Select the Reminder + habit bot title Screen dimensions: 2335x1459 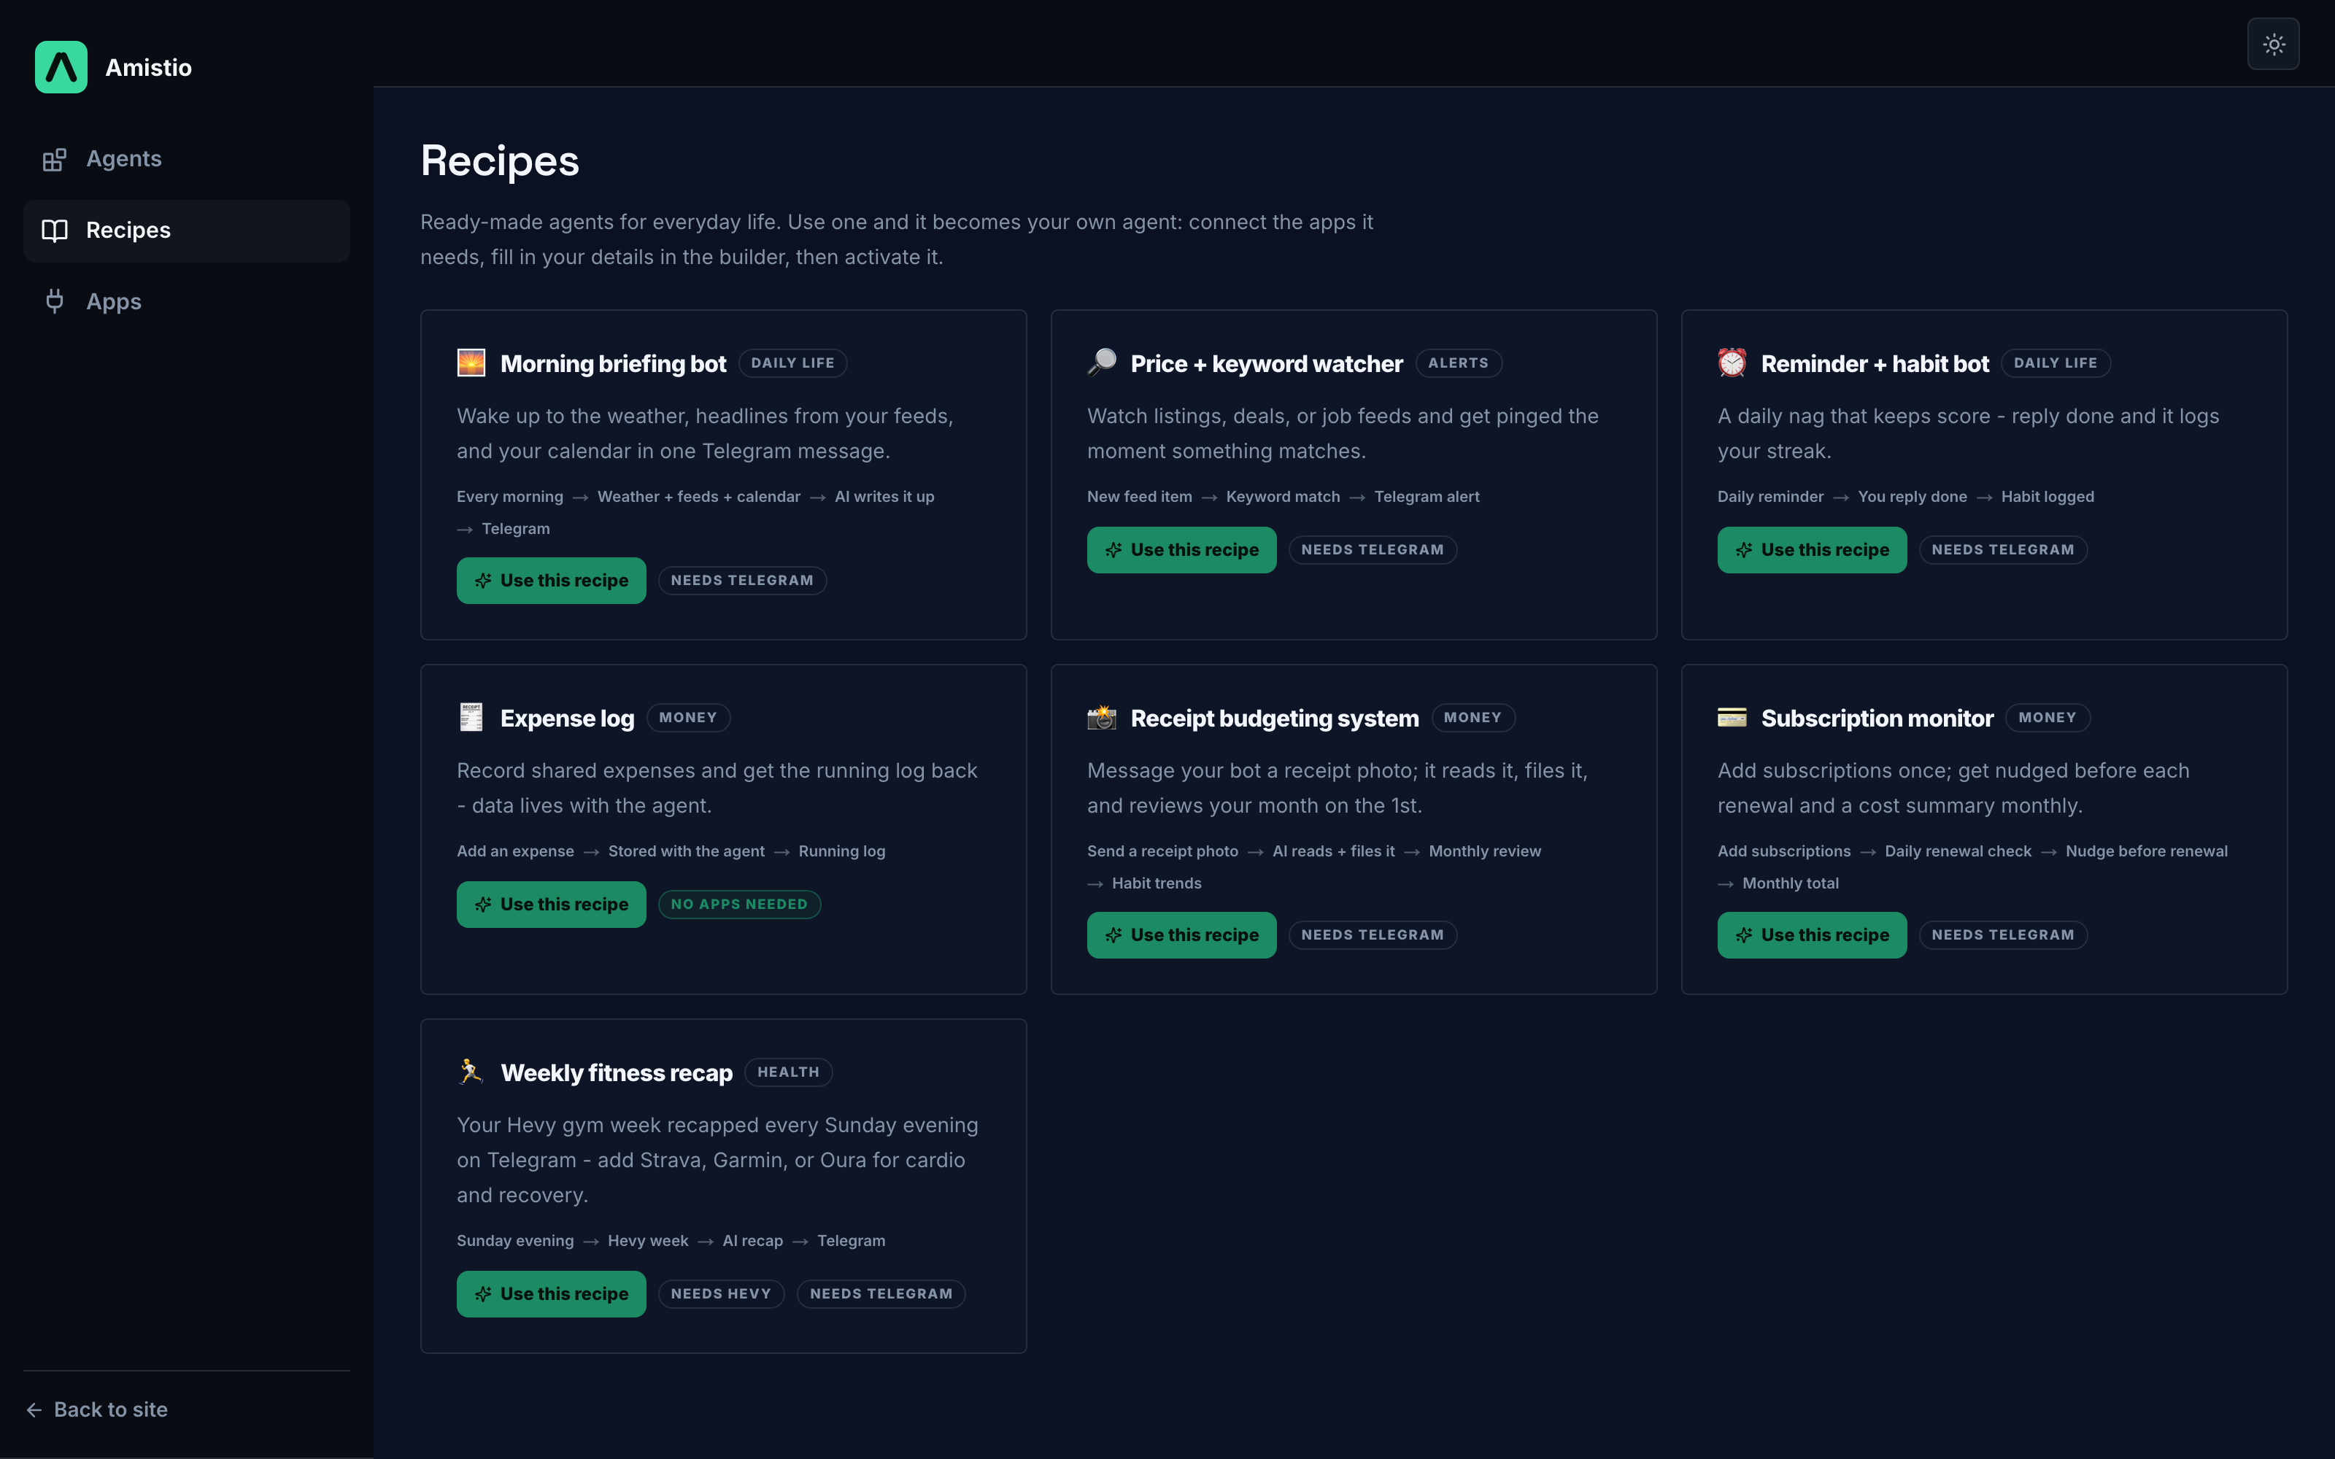pos(1875,364)
